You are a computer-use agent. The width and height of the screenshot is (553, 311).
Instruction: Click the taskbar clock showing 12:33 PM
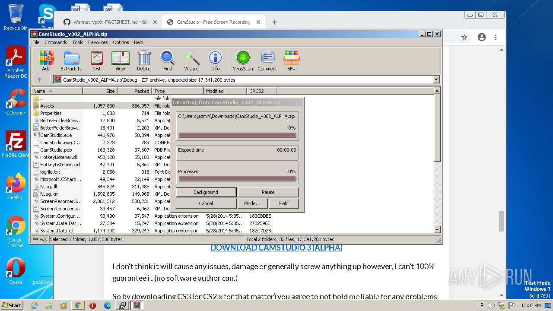point(531,305)
